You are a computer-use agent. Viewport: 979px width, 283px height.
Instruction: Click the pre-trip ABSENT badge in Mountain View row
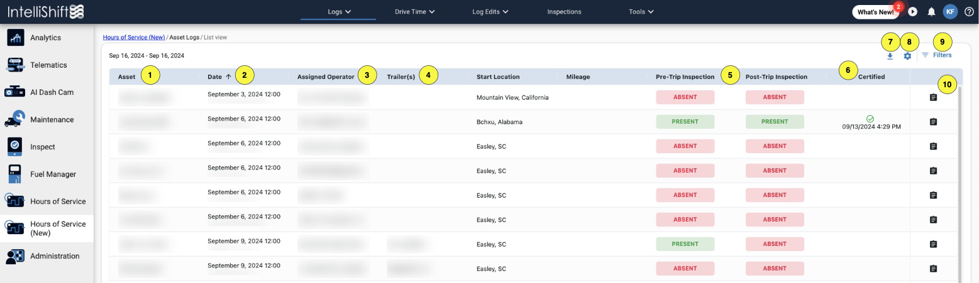point(685,97)
